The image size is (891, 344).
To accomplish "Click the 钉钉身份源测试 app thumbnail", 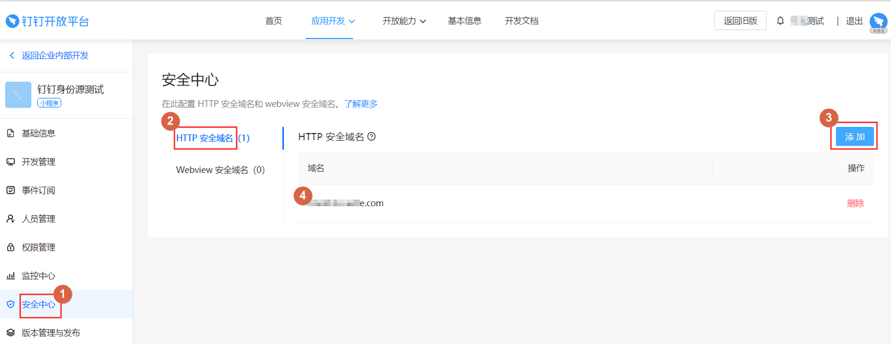I will [x=18, y=95].
